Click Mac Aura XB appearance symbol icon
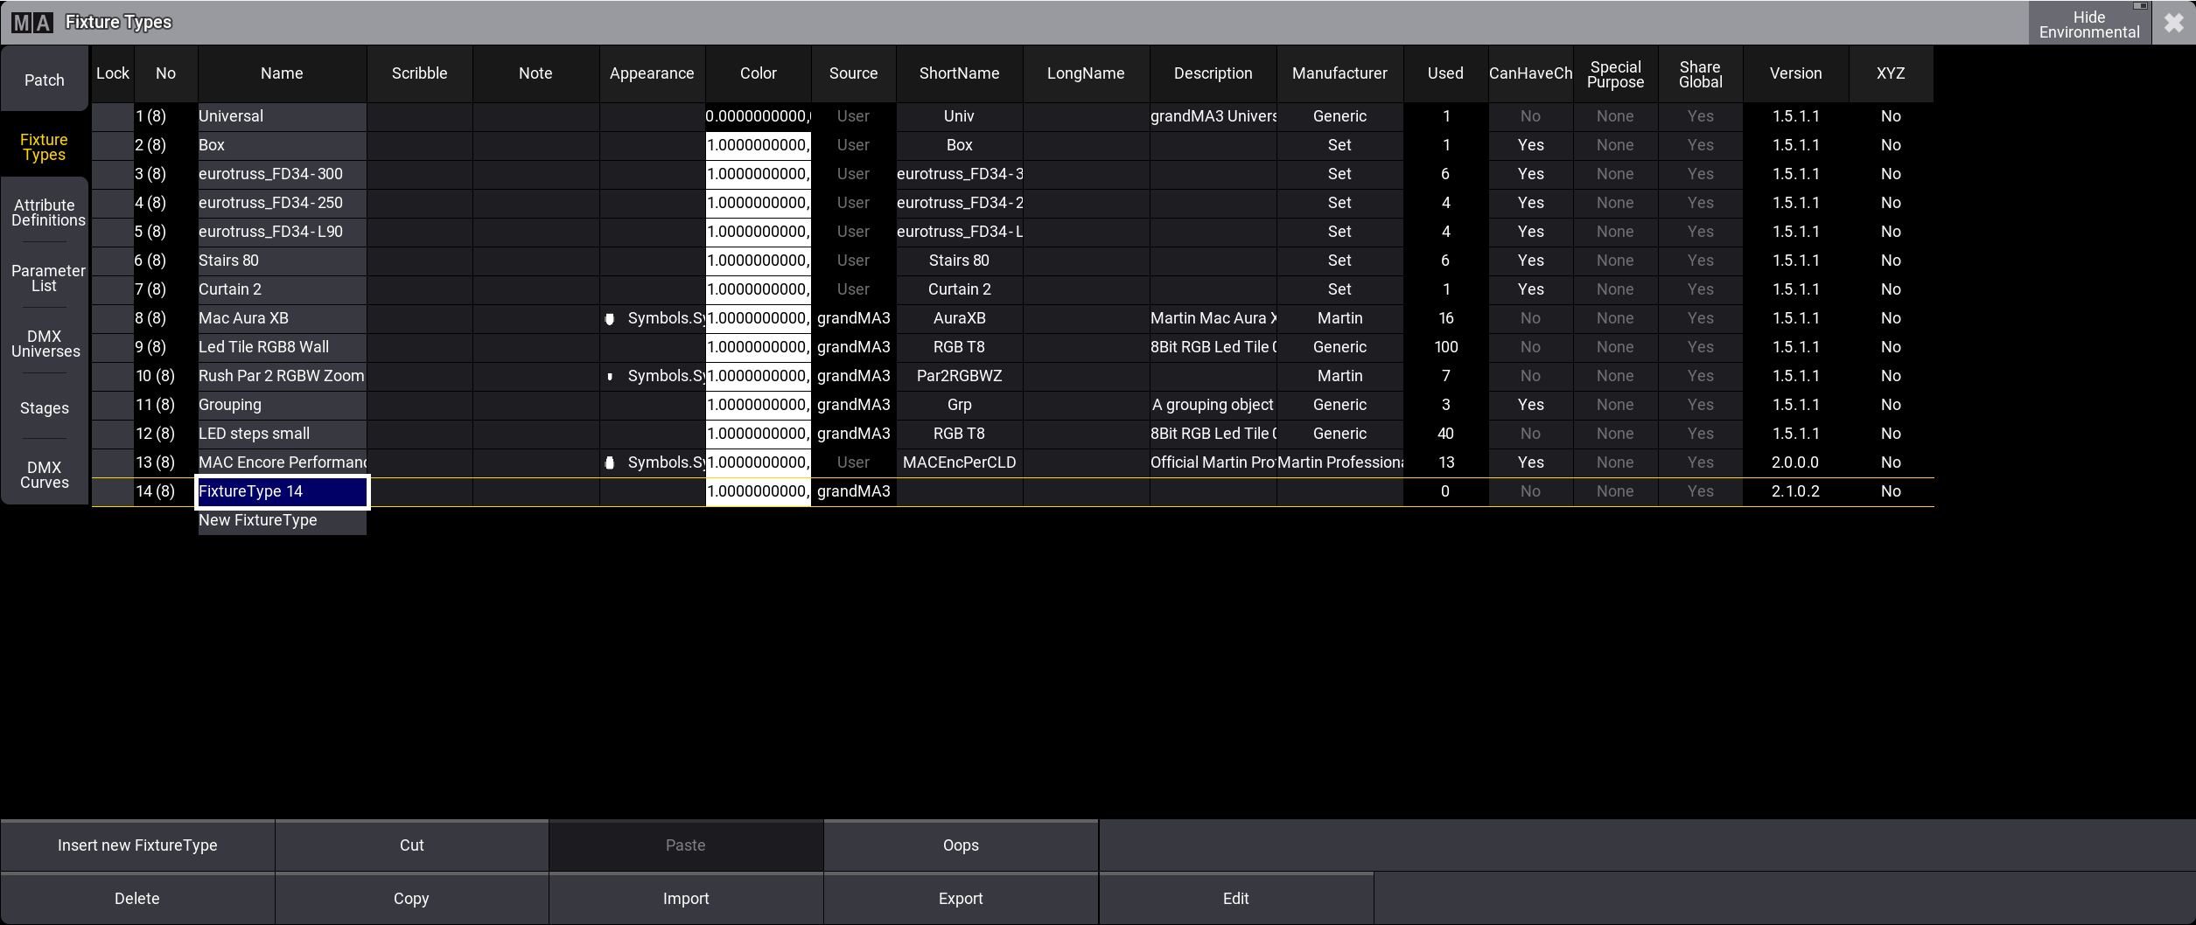Viewport: 2196px width, 925px height. pos(610,319)
